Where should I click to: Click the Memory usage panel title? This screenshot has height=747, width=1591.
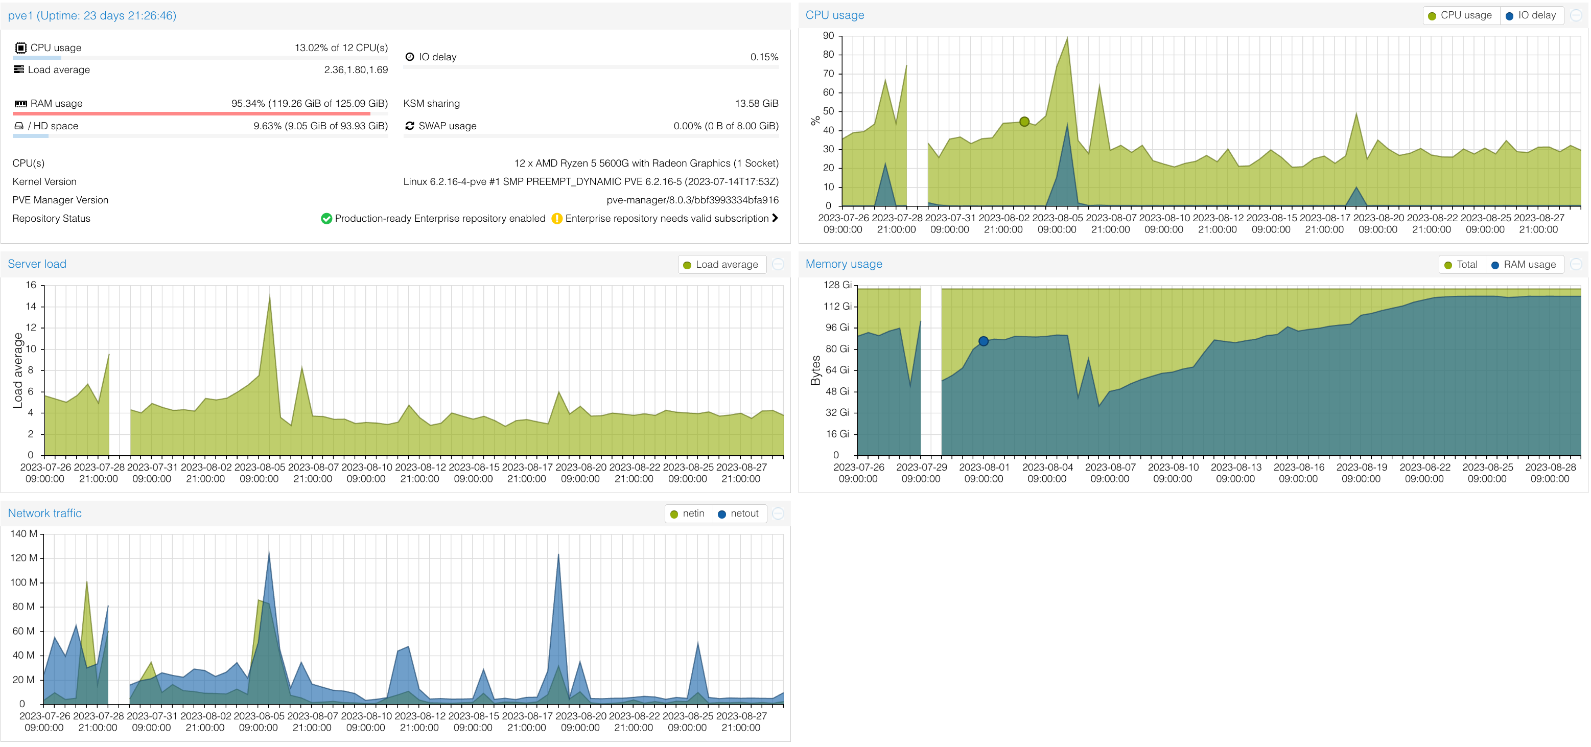pos(844,264)
